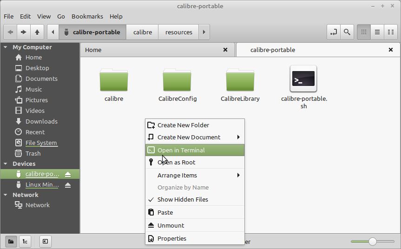Open Desktop in the sidebar

(37, 68)
